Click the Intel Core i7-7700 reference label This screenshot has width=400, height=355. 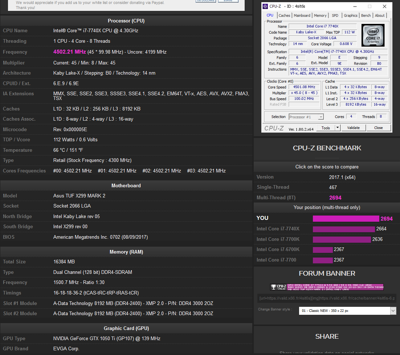[276, 260]
